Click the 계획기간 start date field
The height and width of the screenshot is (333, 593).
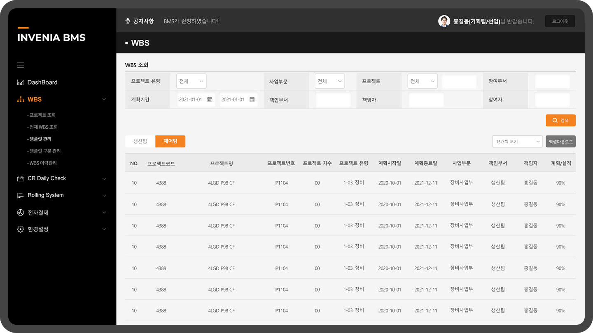tap(196, 99)
